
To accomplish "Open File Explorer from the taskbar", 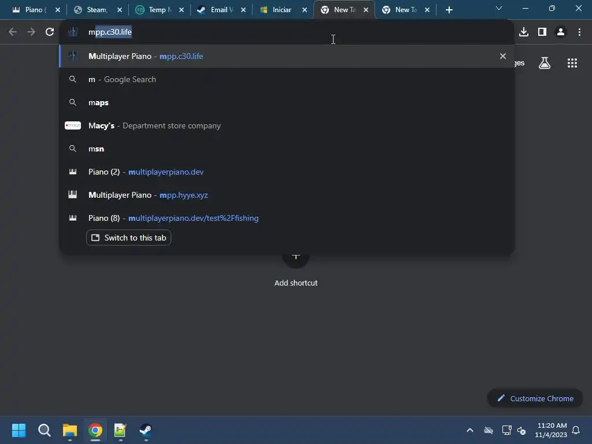I will tap(70, 430).
